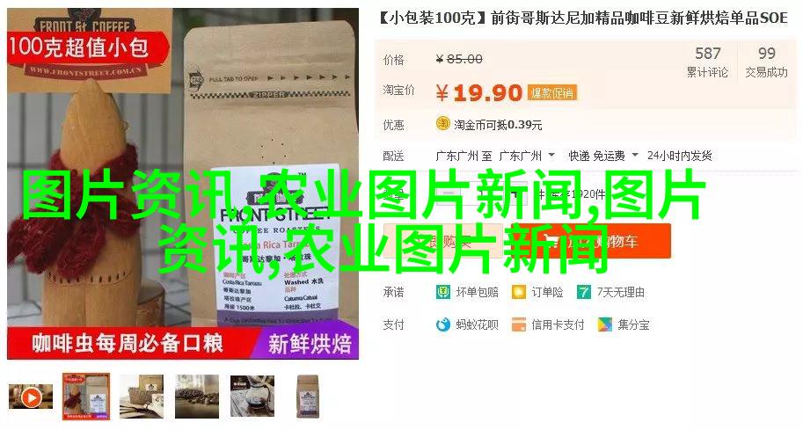Image resolution: width=803 pixels, height=430 pixels.
Task: View the 587 累计评论 reviews
Action: [708, 62]
